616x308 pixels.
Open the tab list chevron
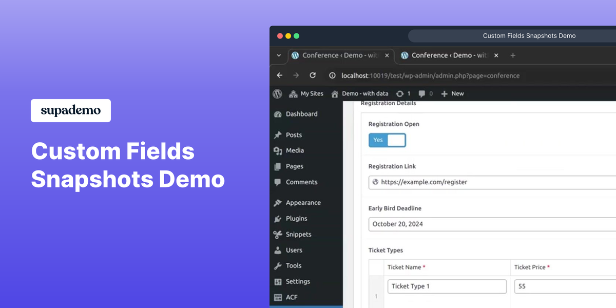(279, 55)
